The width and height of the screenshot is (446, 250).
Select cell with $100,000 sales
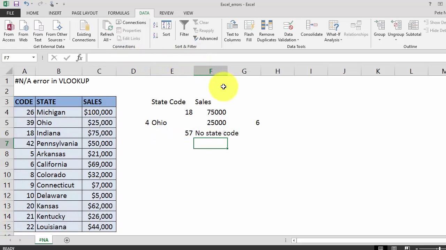click(99, 112)
